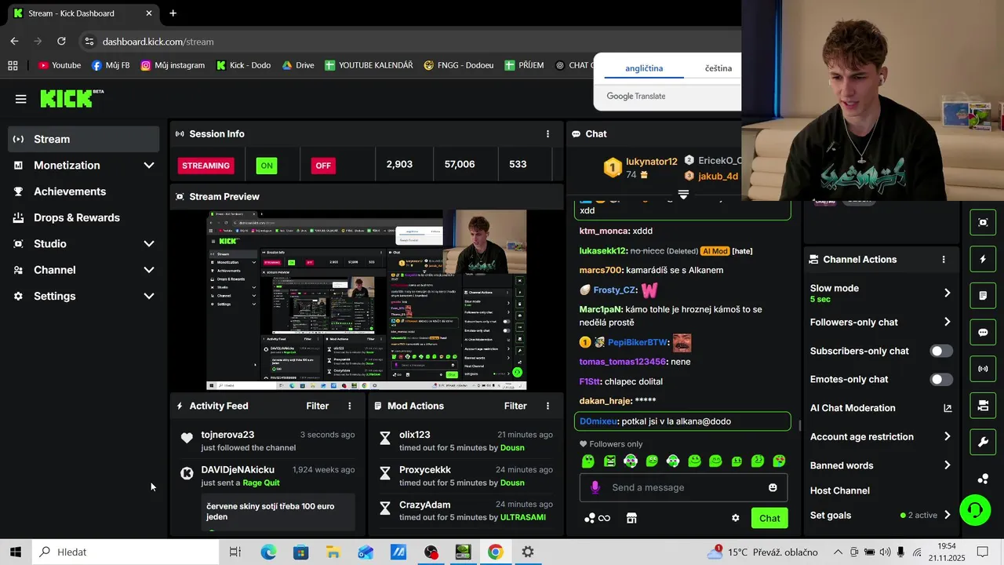Screen dimensions: 1004x565
Task: Click the chat bubble icon in right rail
Action: point(983,332)
